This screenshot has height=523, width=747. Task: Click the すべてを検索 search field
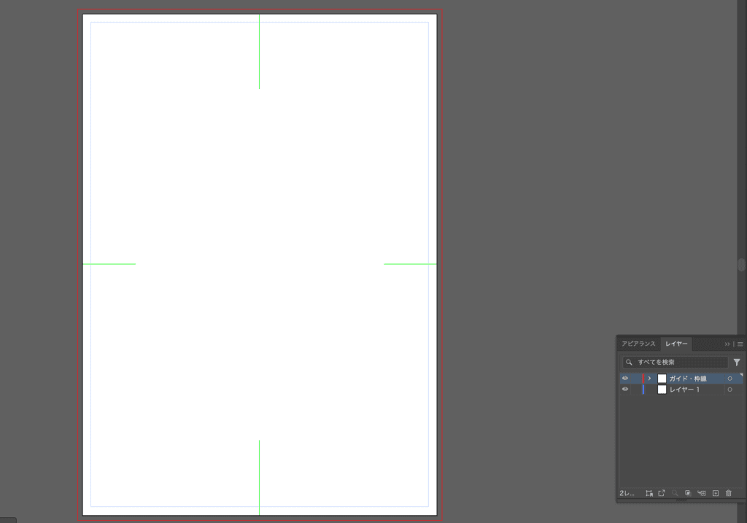(678, 362)
